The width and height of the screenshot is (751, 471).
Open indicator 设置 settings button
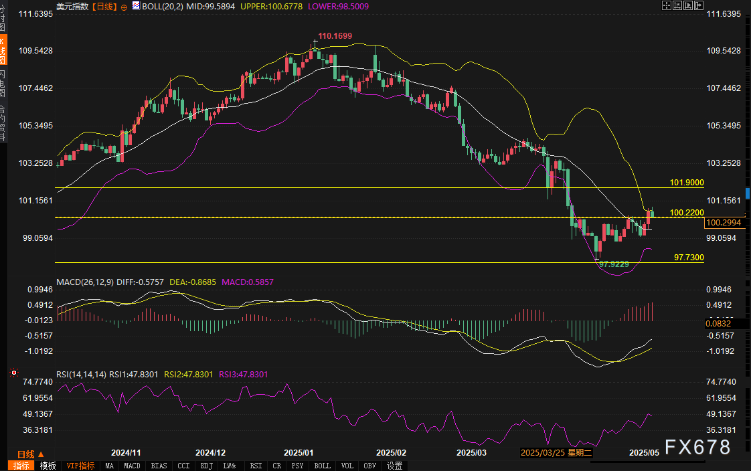(395, 466)
